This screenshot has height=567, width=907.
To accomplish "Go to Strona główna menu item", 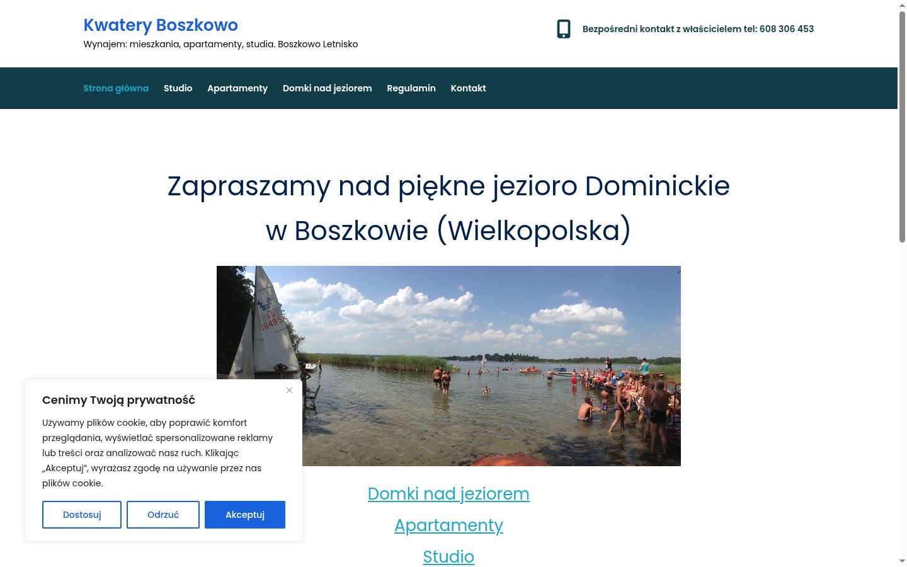I will click(x=116, y=88).
